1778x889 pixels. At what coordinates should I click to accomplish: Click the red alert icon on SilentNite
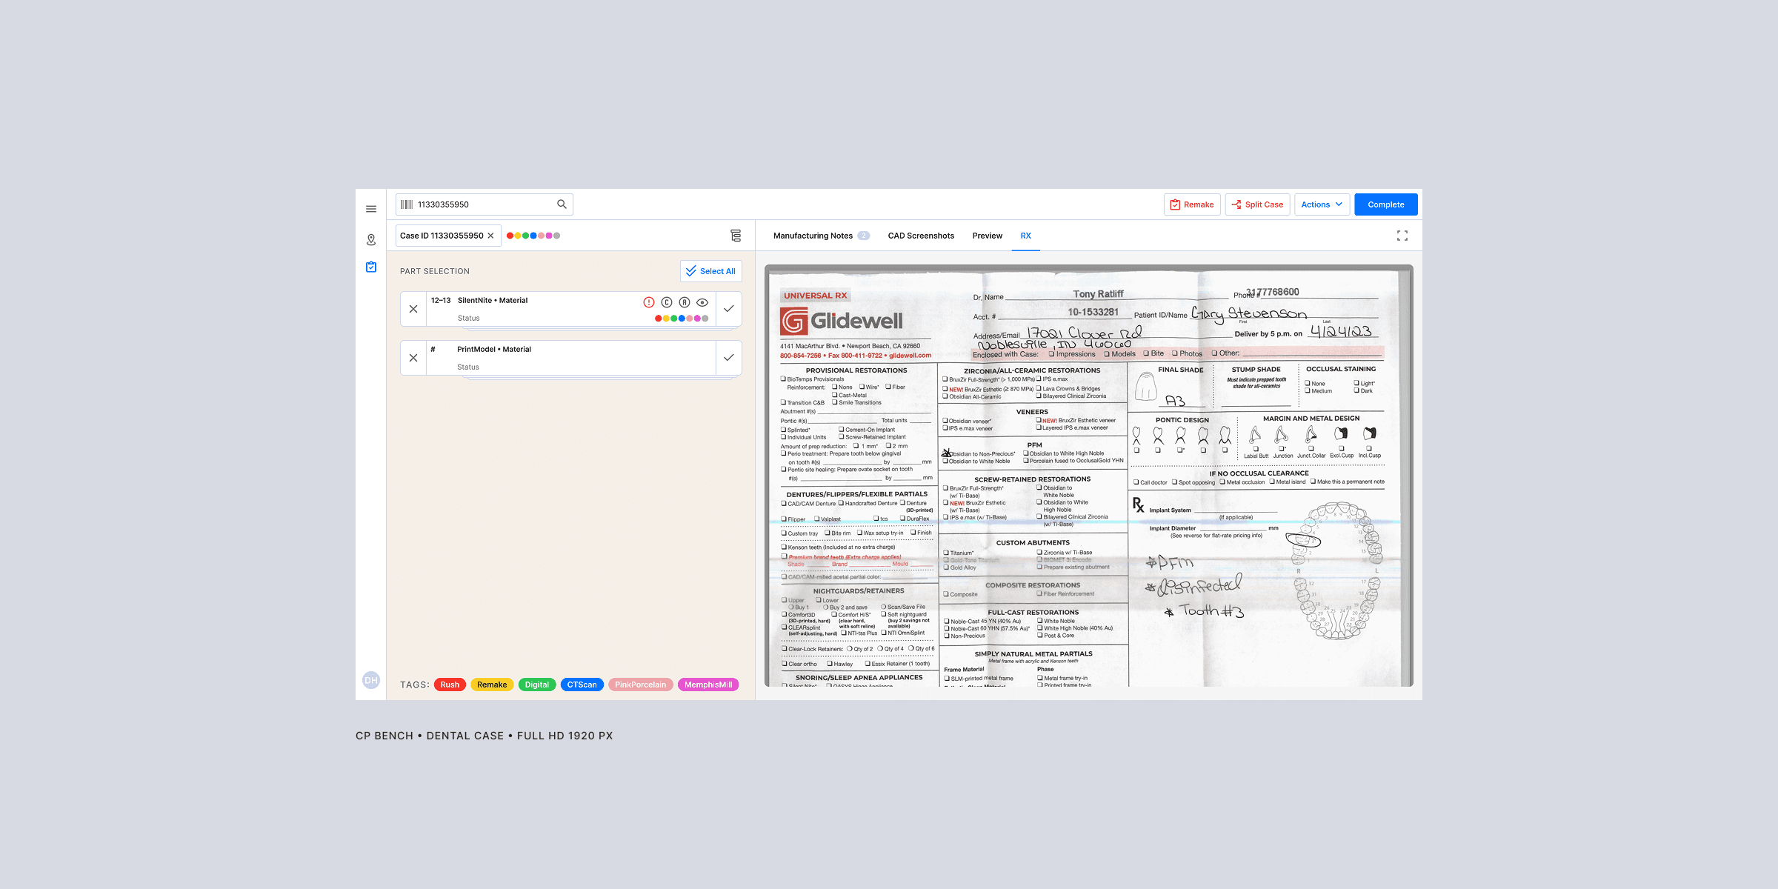tap(649, 302)
